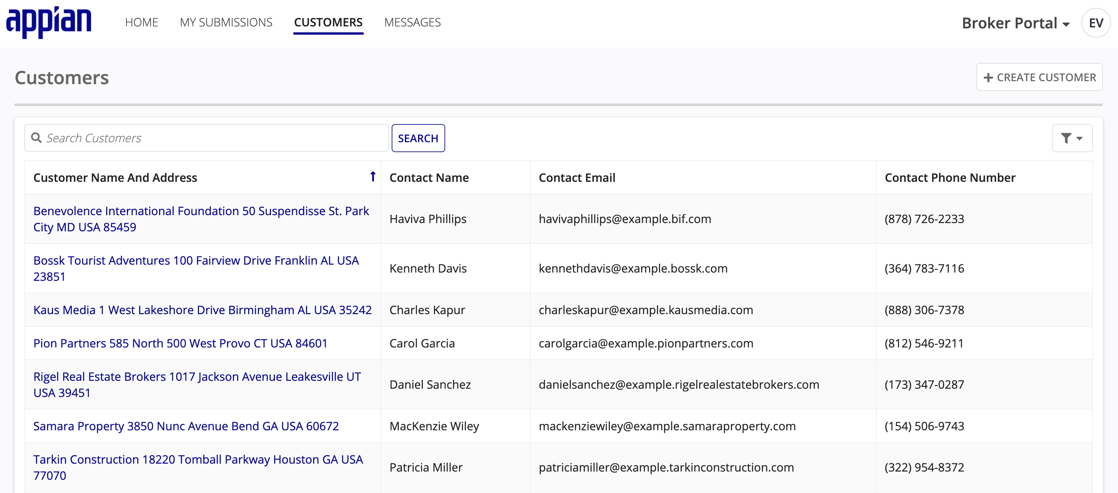Click phone number (364) 783-7116

pyautogui.click(x=924, y=268)
